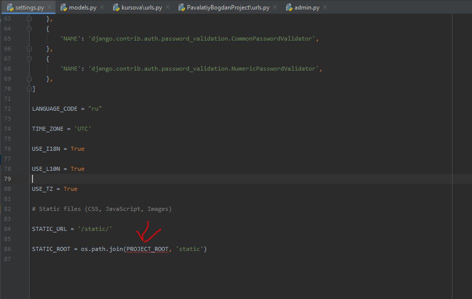Open the PavalatiyBogdanProject\urls.py tab

tap(228, 7)
